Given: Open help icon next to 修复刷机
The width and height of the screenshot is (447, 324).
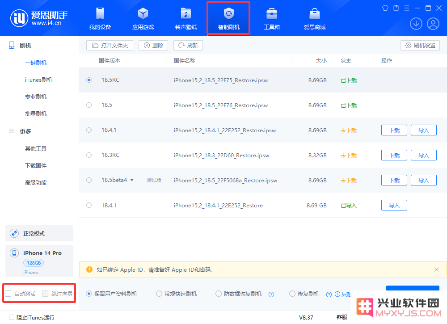Looking at the screenshot, I should pos(329,295).
